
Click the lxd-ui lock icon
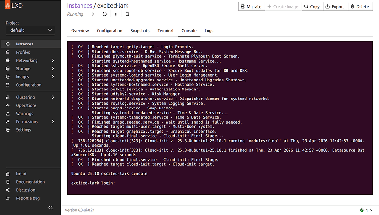point(8,174)
